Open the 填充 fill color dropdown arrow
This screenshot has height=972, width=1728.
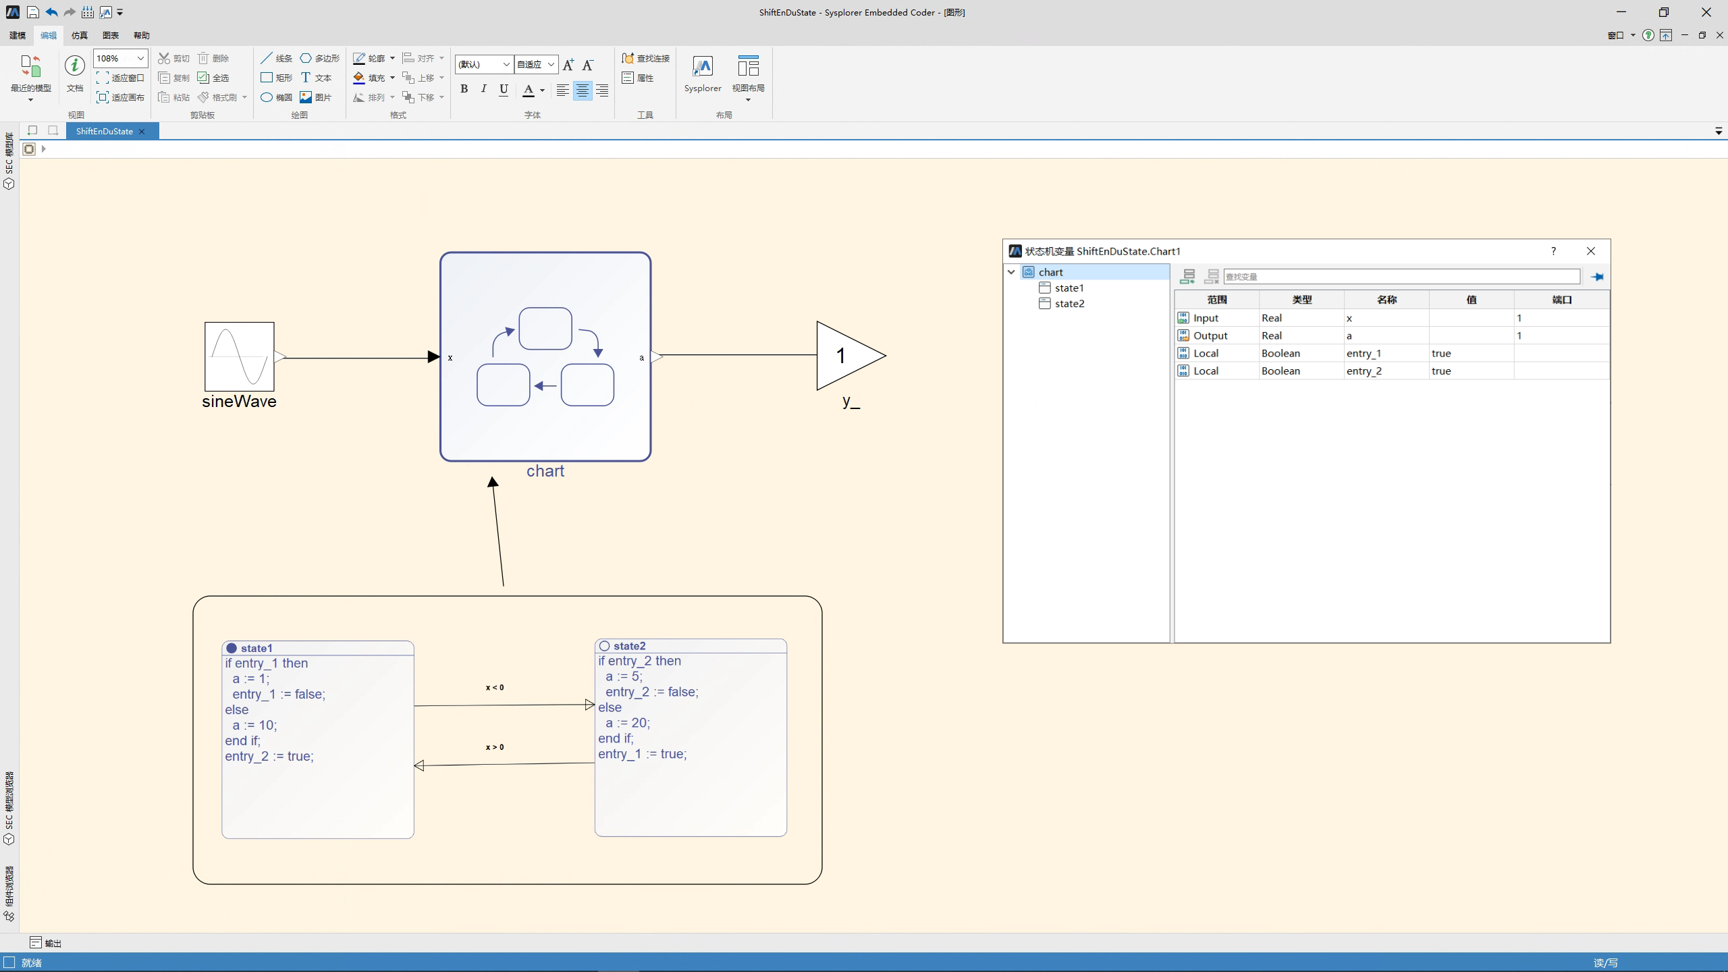tap(392, 78)
